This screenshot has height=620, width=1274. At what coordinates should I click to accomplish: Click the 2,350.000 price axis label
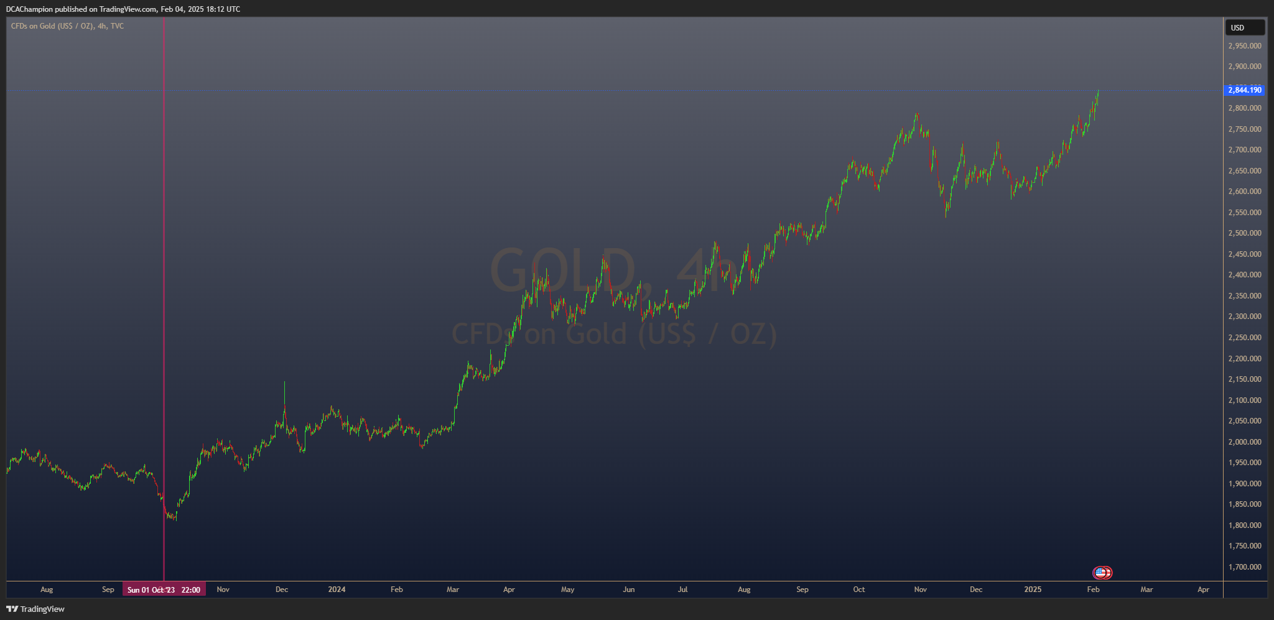coord(1245,296)
